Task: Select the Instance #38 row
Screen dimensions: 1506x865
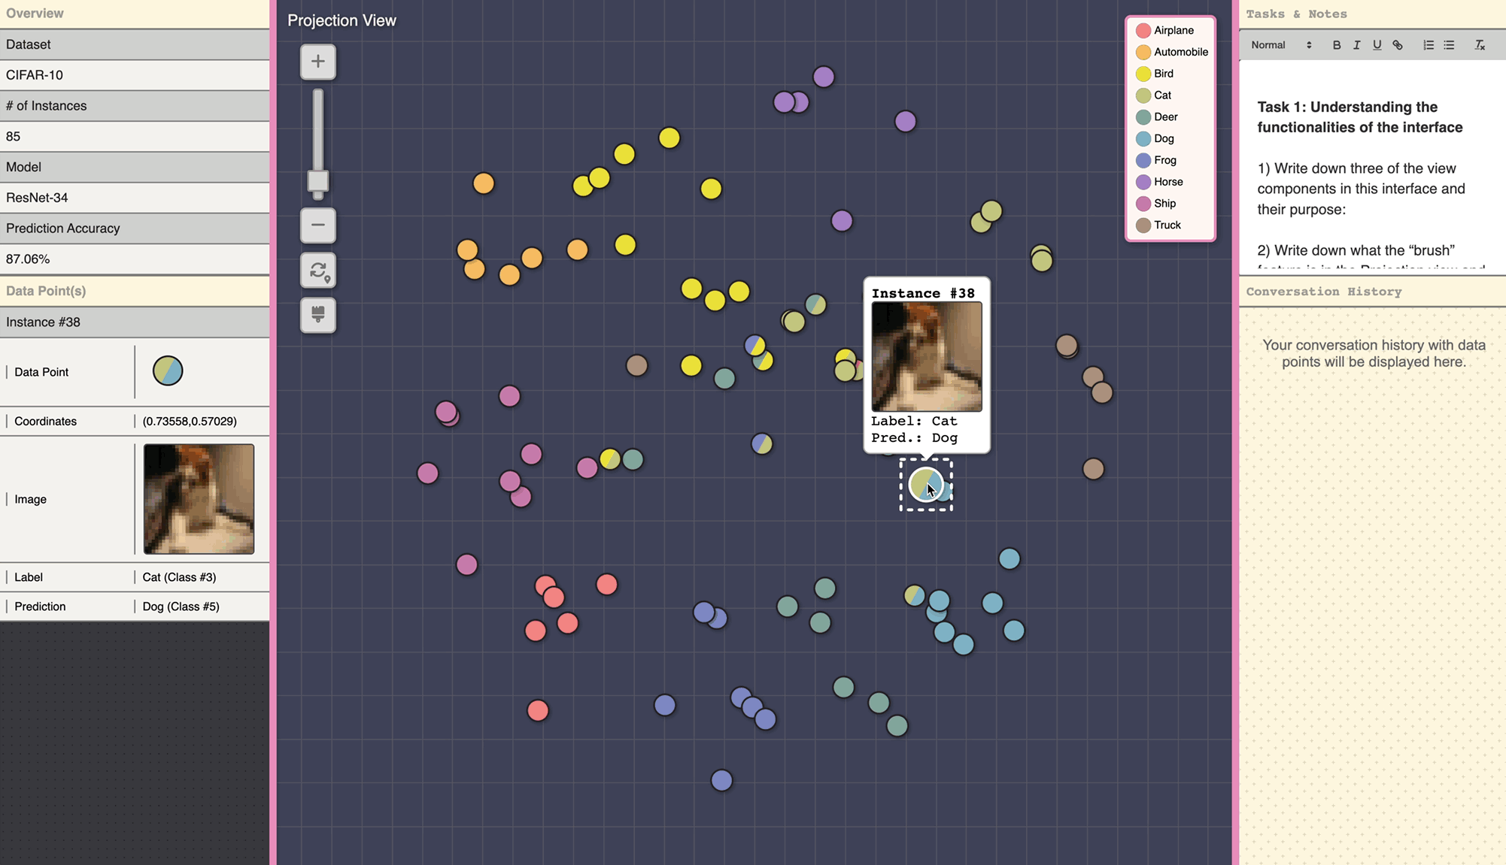Action: pyautogui.click(x=135, y=322)
